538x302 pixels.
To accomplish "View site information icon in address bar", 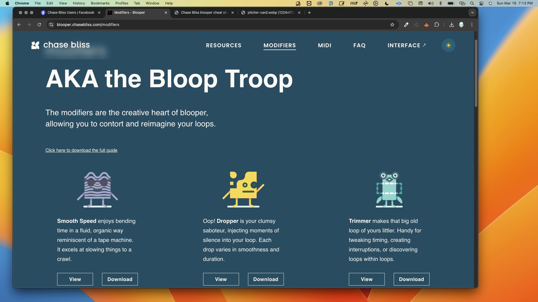I will click(51, 25).
